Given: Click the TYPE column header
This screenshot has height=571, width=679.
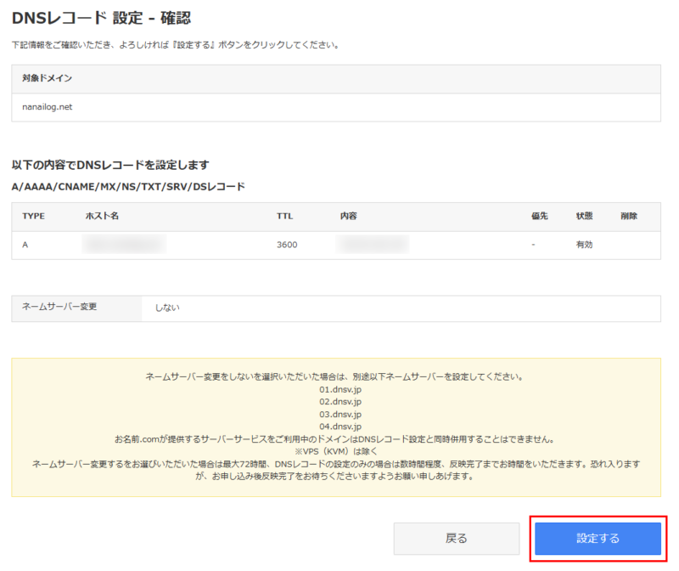Looking at the screenshot, I should [34, 217].
